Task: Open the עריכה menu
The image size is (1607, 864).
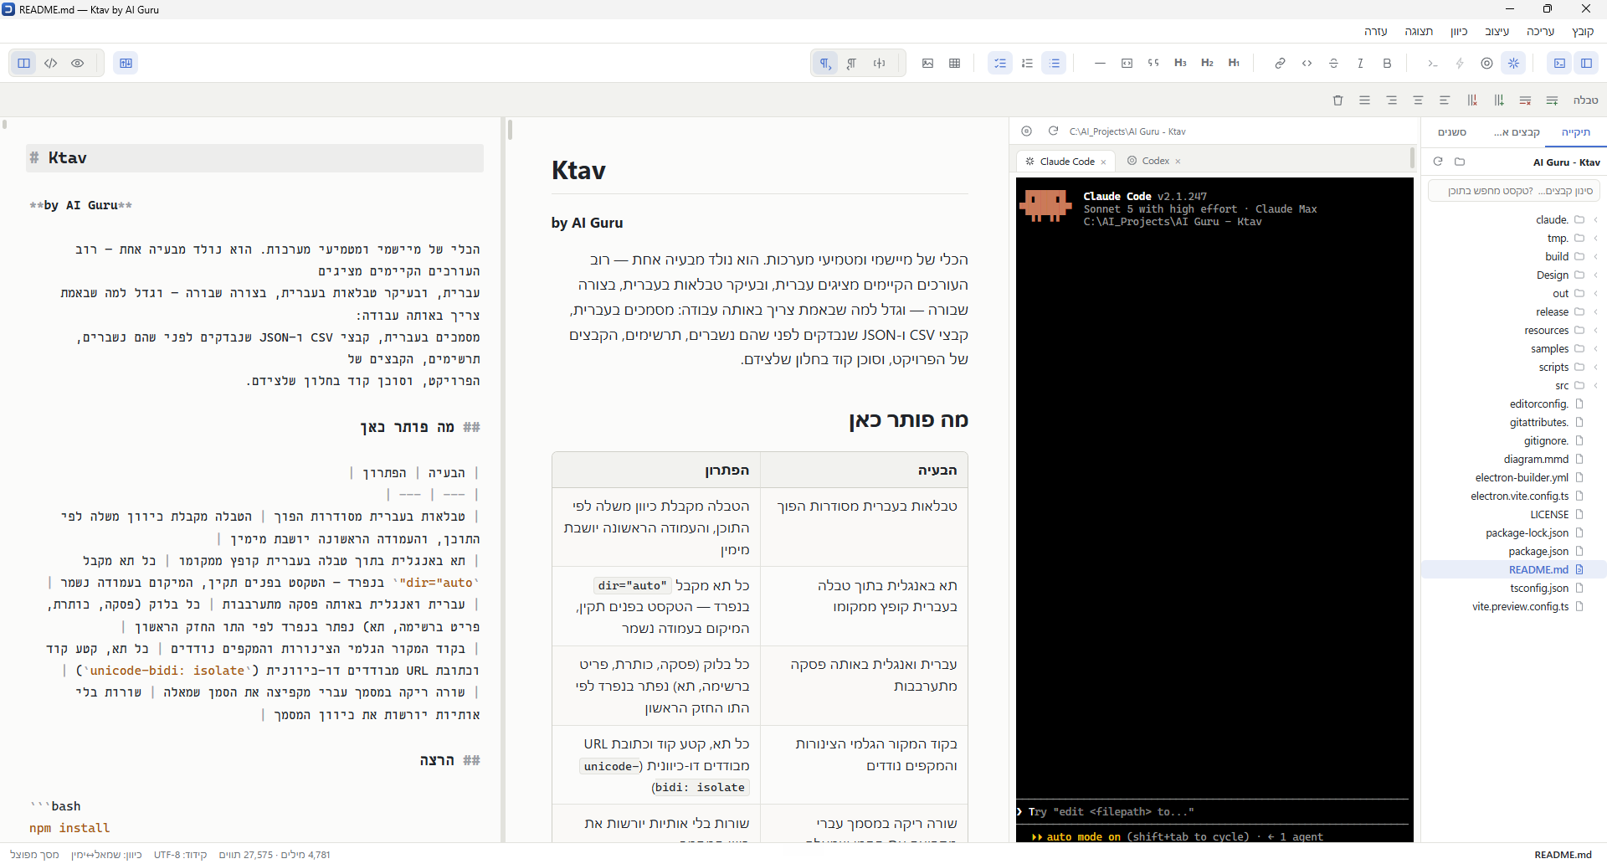Action: point(1540,31)
